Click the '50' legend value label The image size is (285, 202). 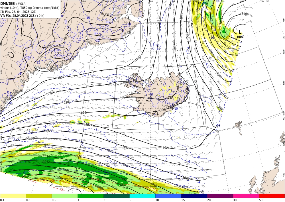point(261,200)
